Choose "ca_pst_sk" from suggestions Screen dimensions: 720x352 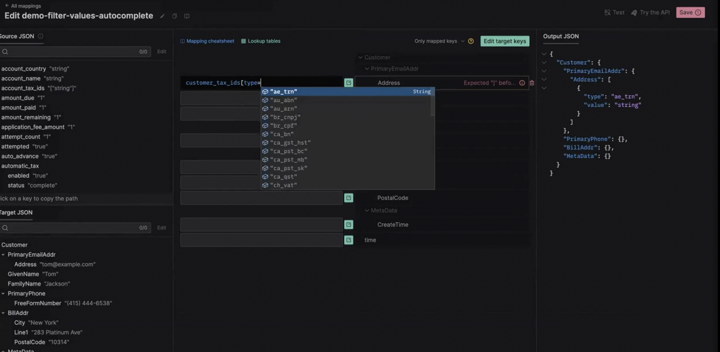(346, 168)
